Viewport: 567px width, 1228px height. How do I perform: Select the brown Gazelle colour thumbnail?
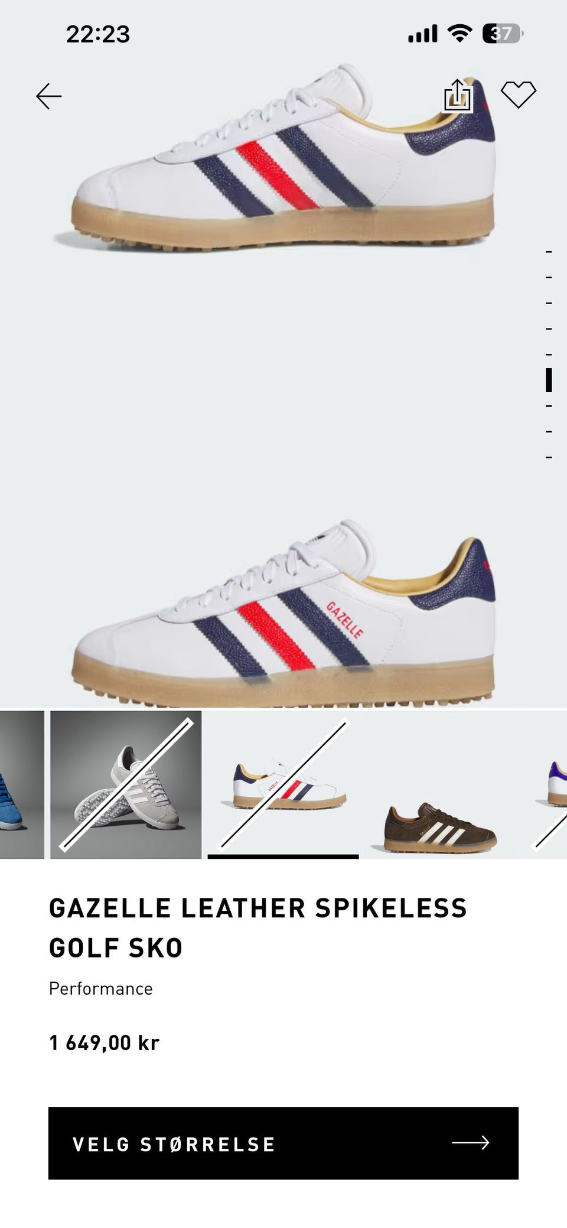click(440, 785)
